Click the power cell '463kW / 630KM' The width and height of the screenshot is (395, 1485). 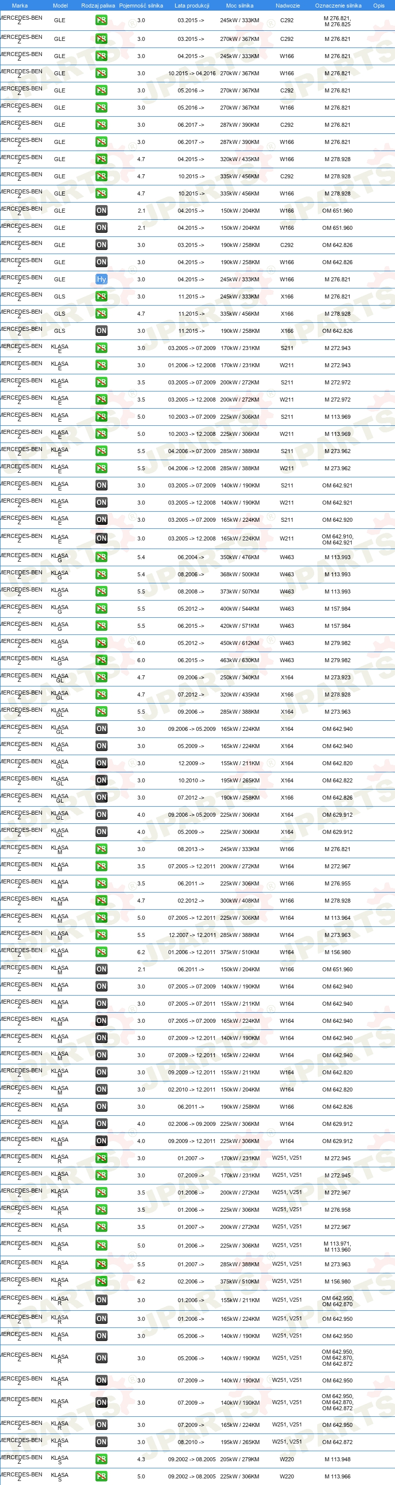click(x=240, y=661)
